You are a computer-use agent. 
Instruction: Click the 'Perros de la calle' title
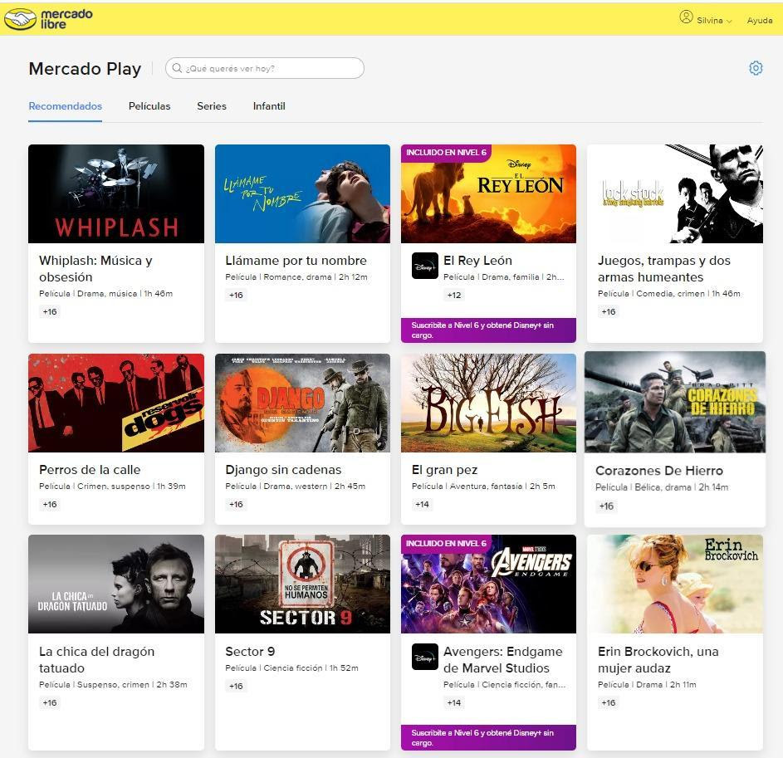pyautogui.click(x=90, y=469)
